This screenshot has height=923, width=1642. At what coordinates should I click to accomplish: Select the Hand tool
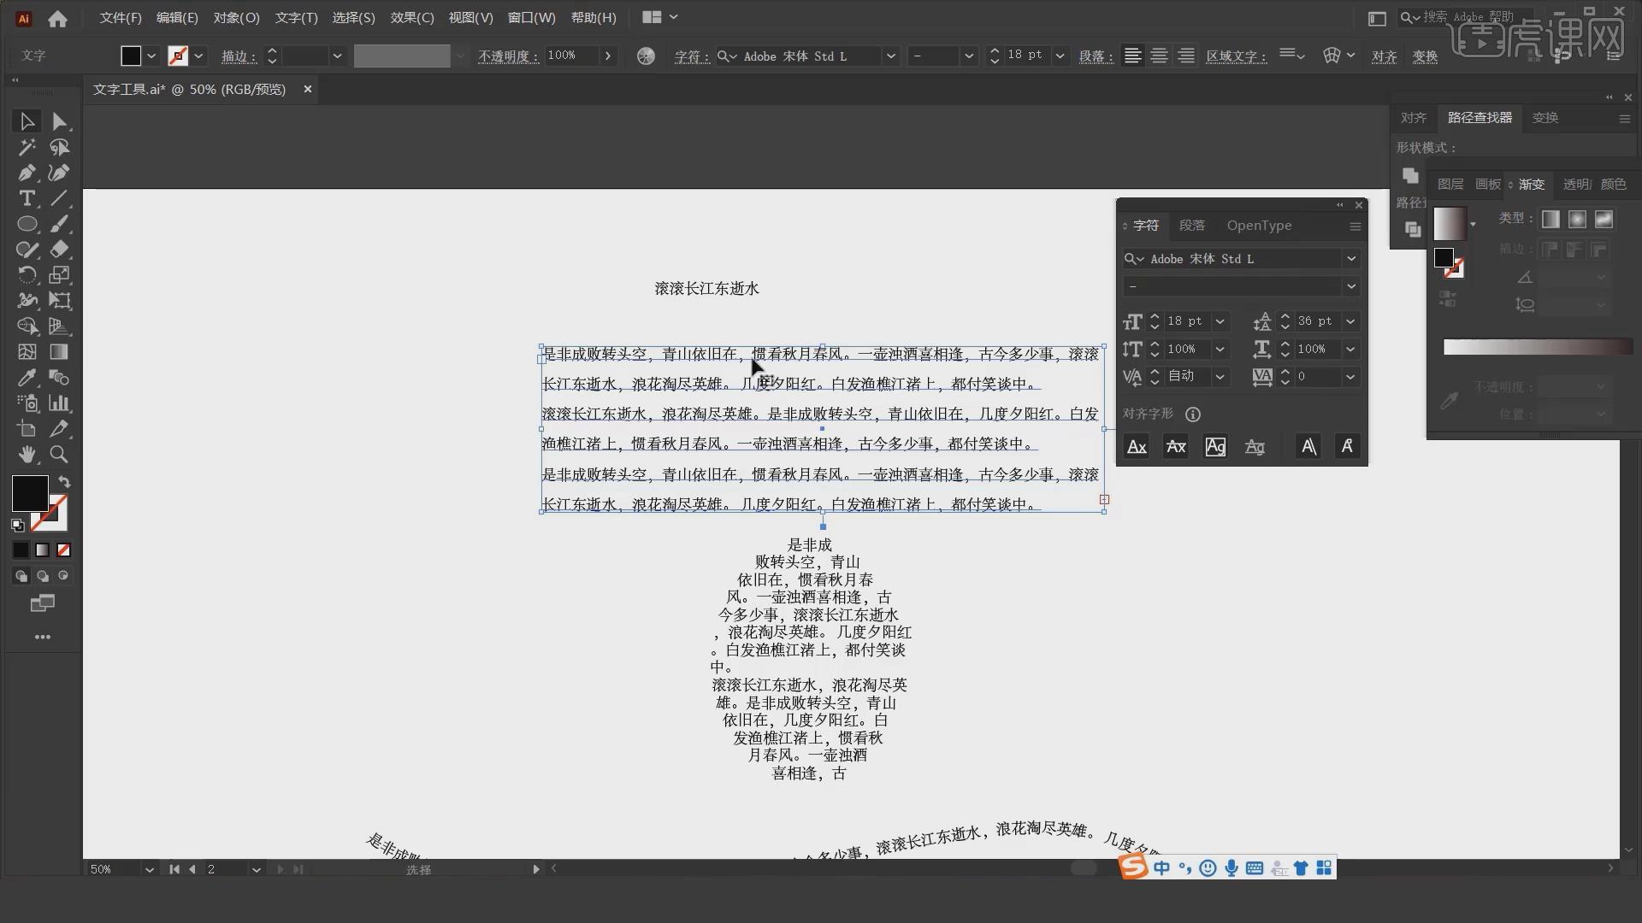tap(27, 455)
